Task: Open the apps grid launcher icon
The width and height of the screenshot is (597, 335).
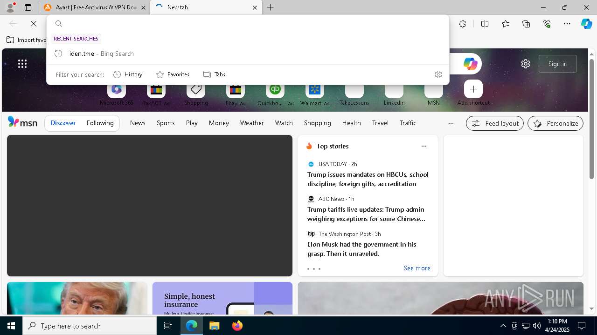Action: 22,64
